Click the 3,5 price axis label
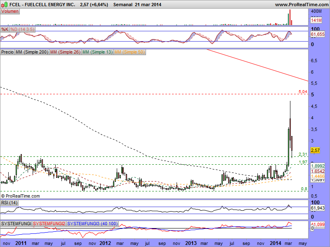This screenshot has width=330, height=247. (x=314, y=129)
